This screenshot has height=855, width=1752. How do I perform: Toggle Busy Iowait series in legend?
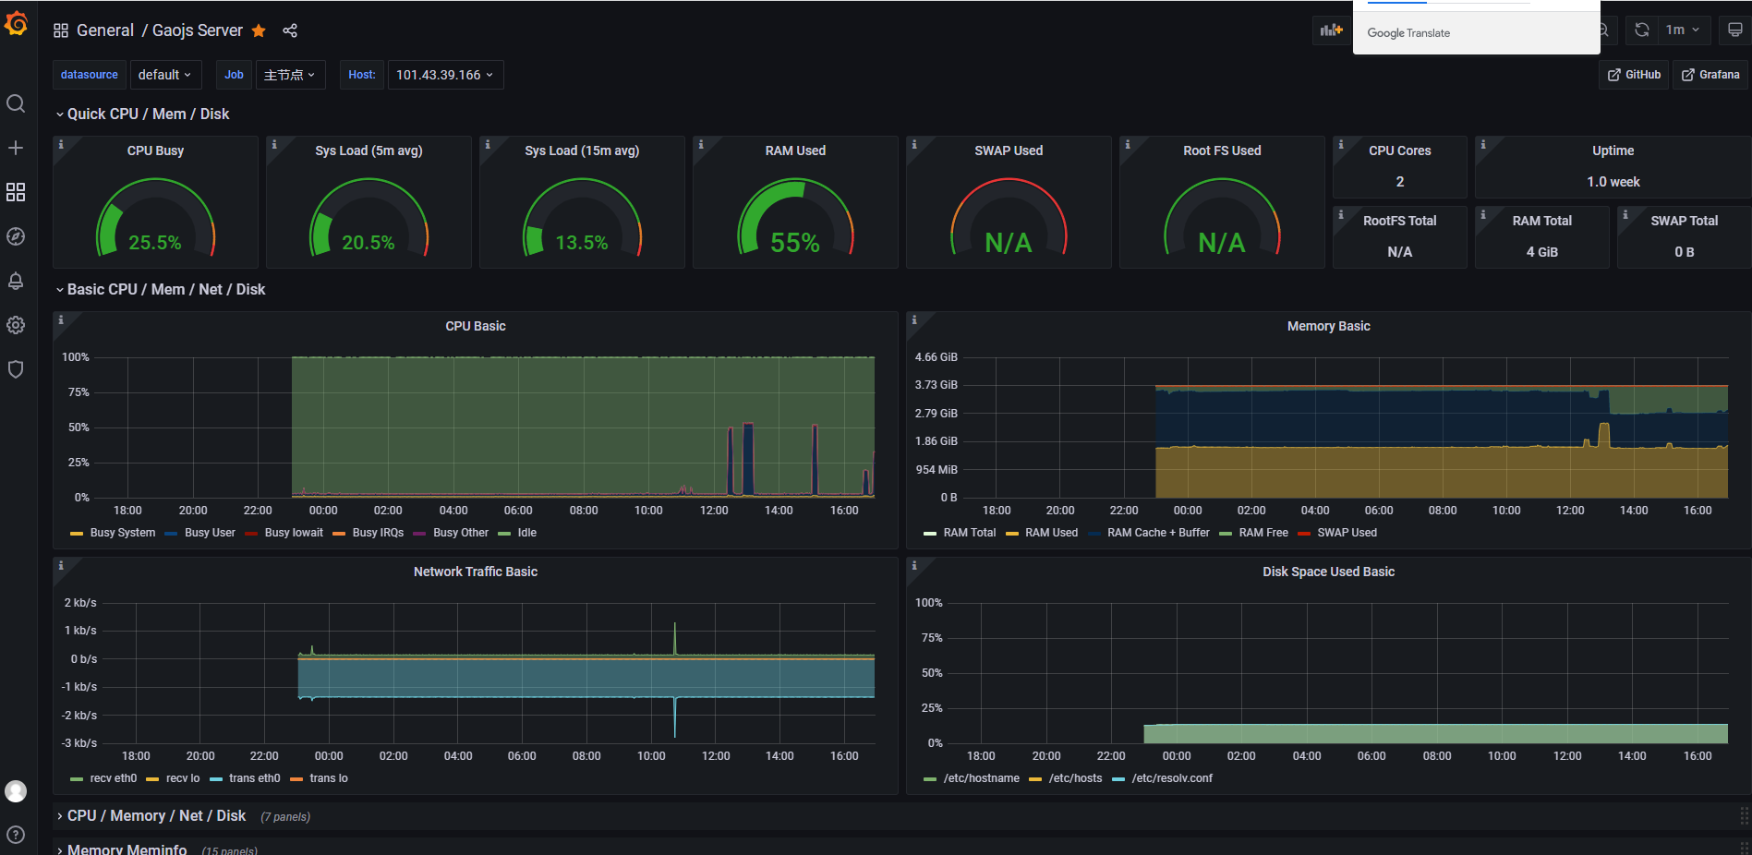294,533
